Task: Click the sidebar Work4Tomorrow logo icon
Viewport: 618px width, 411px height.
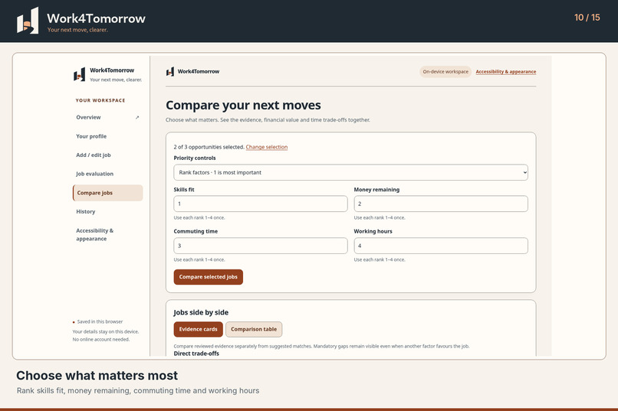Action: [79, 74]
